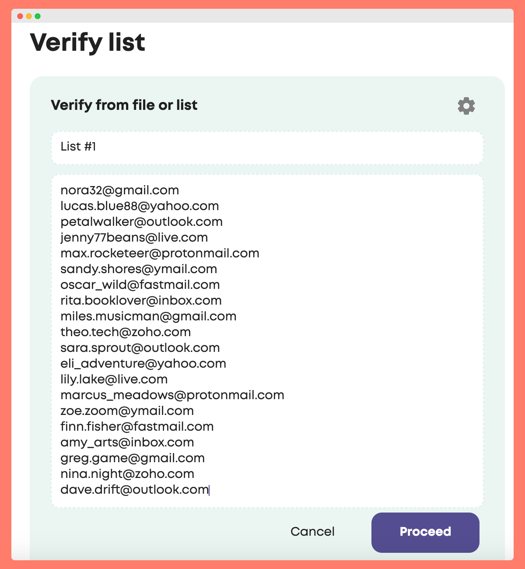The image size is (525, 569).
Task: Click the petalwalker@outlook.com email line
Action: pyautogui.click(x=141, y=222)
